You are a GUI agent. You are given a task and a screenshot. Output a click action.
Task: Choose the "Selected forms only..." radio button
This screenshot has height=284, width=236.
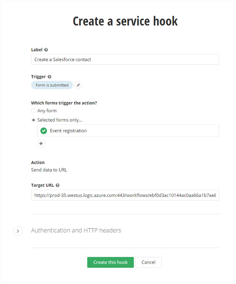point(33,120)
